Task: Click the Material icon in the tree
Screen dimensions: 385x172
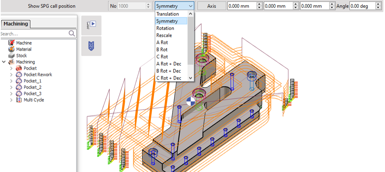Action: [11, 49]
